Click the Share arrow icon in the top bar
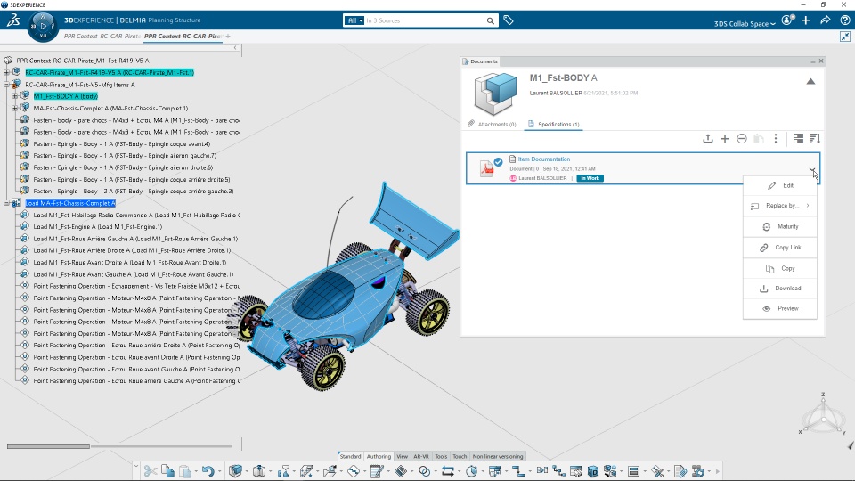The width and height of the screenshot is (855, 481). 826,20
